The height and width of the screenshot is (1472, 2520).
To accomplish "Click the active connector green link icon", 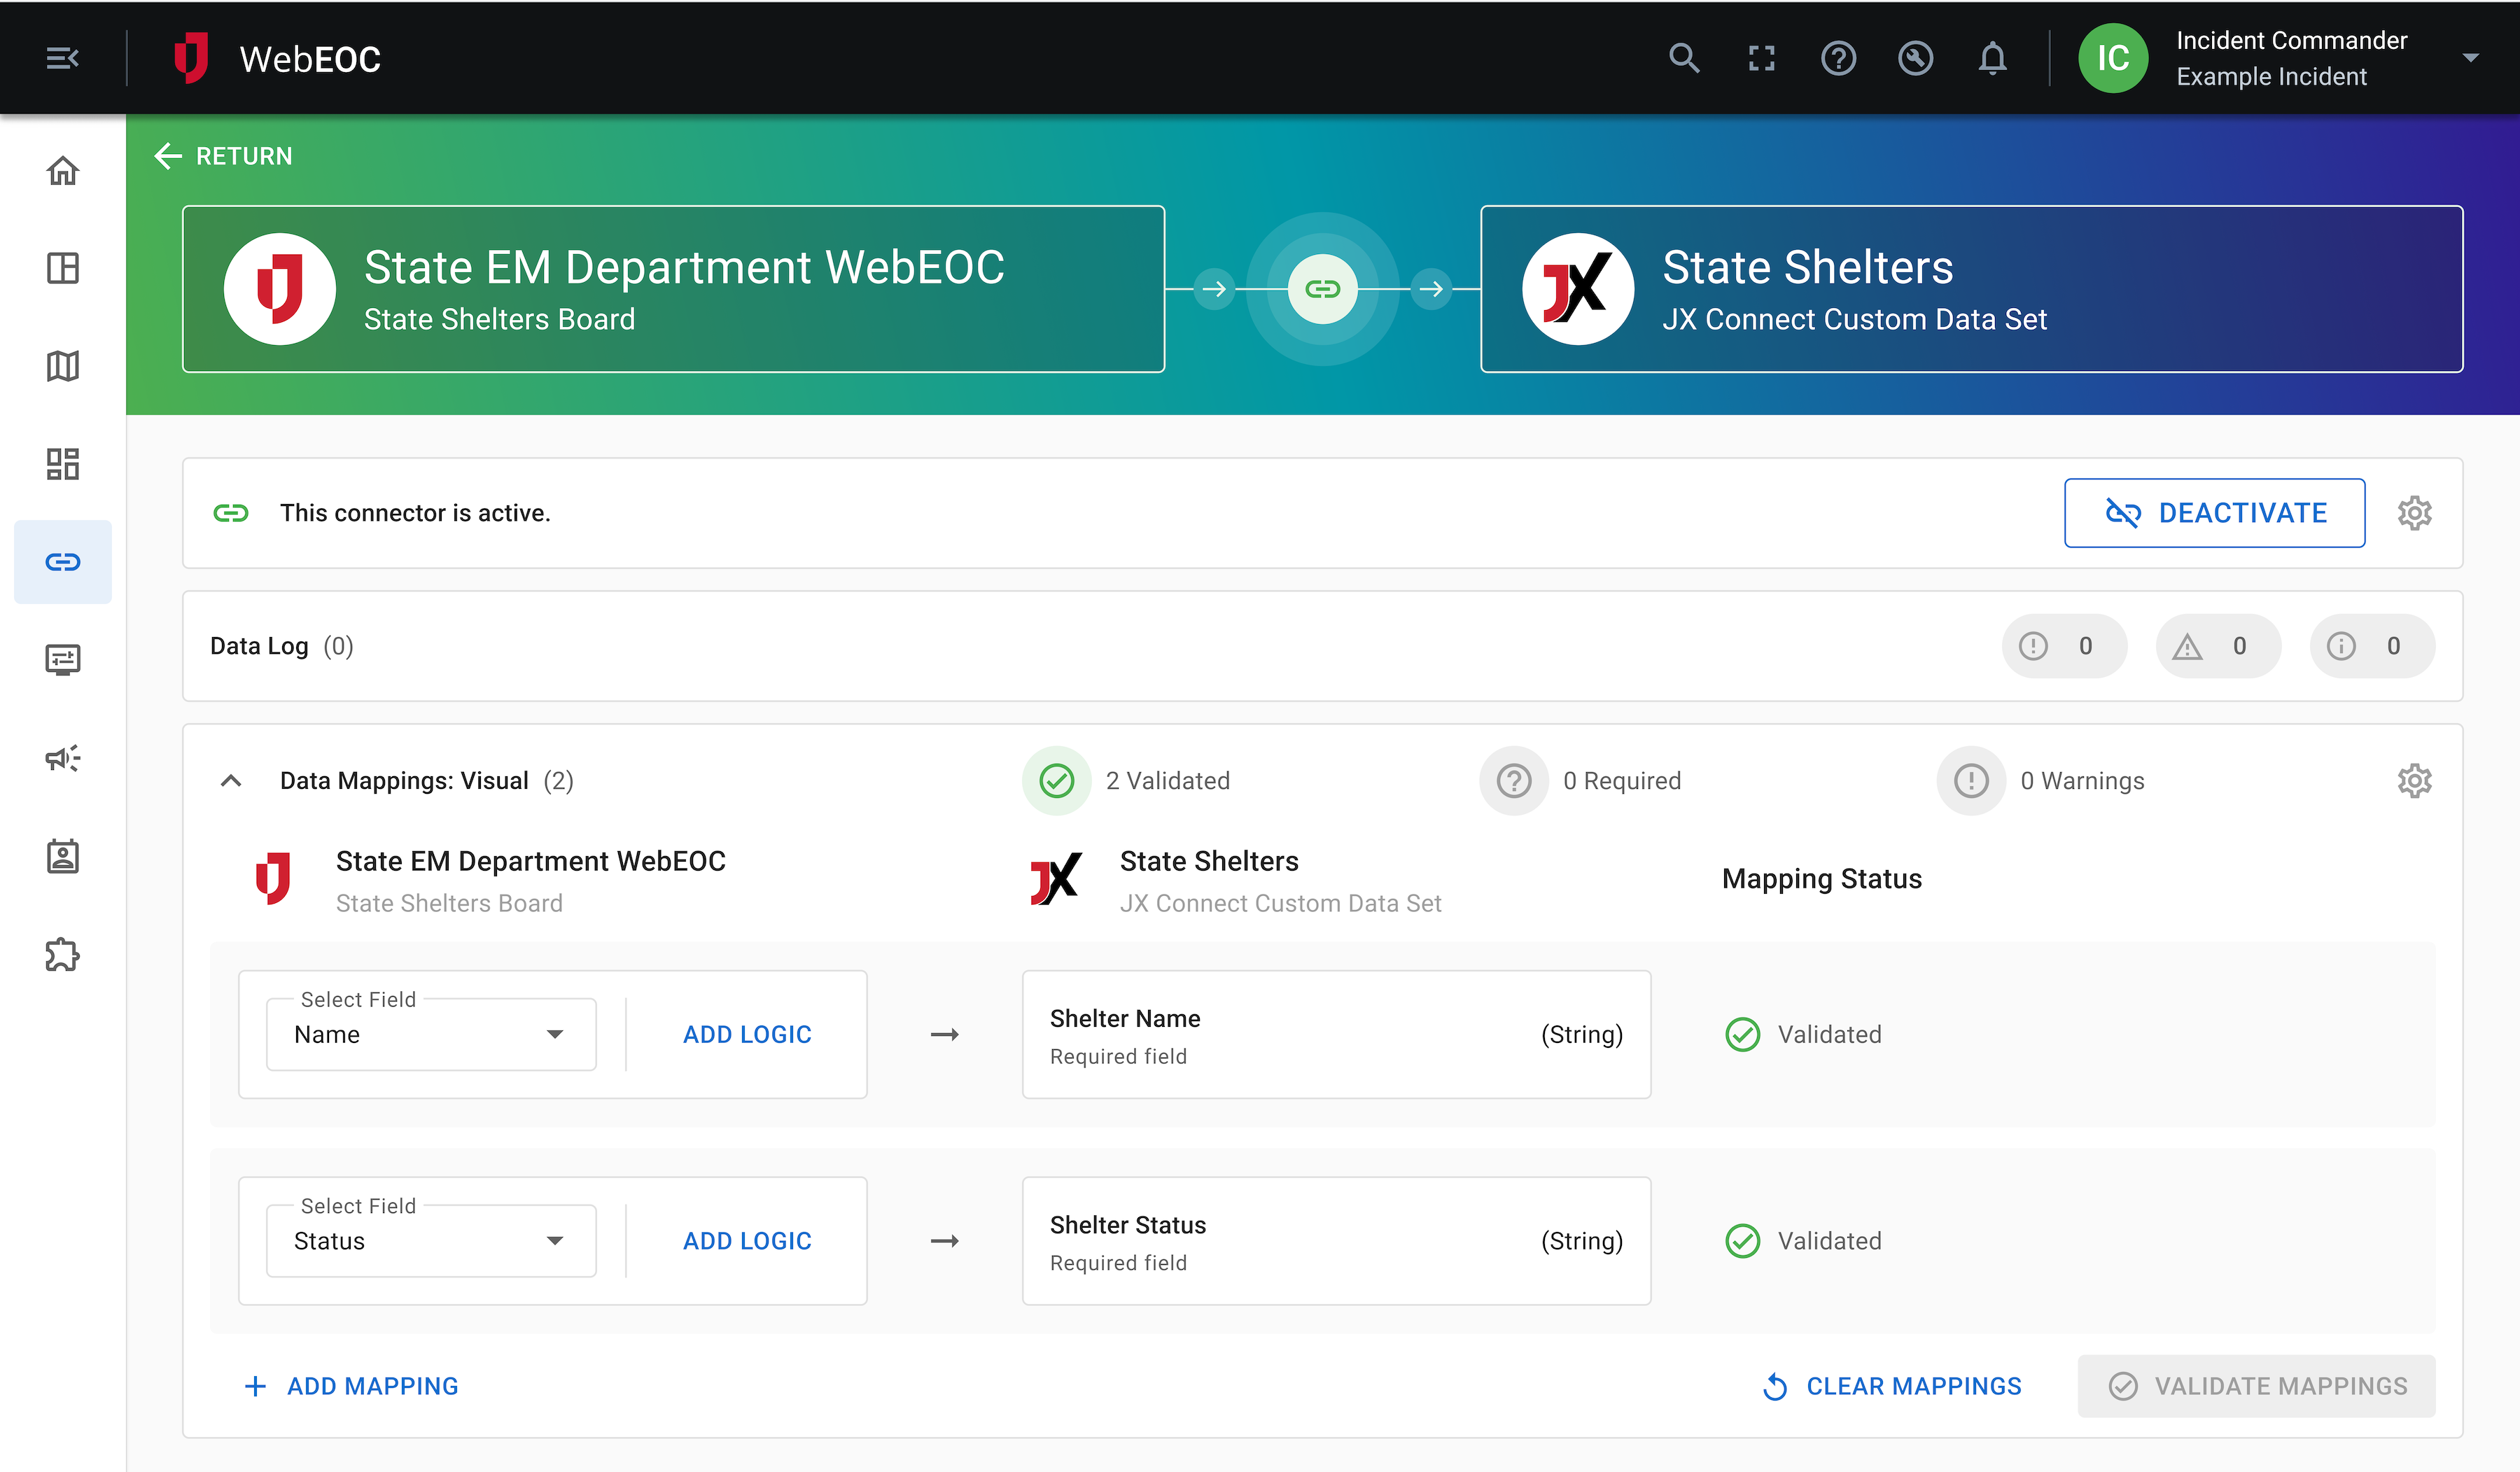I will (x=231, y=513).
